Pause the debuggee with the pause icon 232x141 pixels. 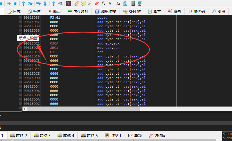(x=15, y=3)
